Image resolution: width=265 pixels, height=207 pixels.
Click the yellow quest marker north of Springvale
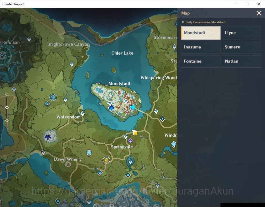coord(135,132)
